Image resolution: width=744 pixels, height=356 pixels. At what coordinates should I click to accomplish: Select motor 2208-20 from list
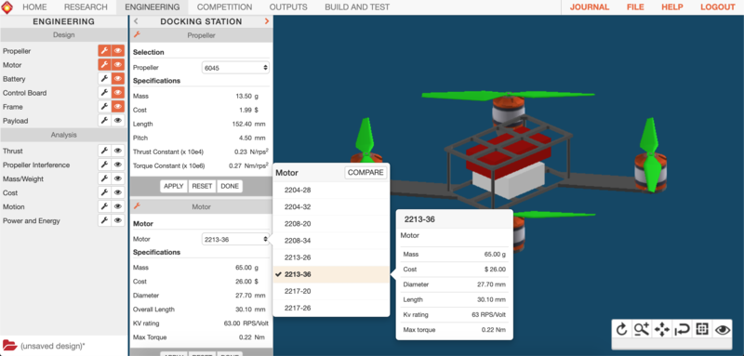(331, 224)
